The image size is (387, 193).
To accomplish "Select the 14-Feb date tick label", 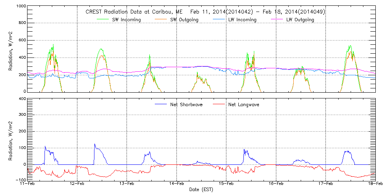I will point(177,184).
